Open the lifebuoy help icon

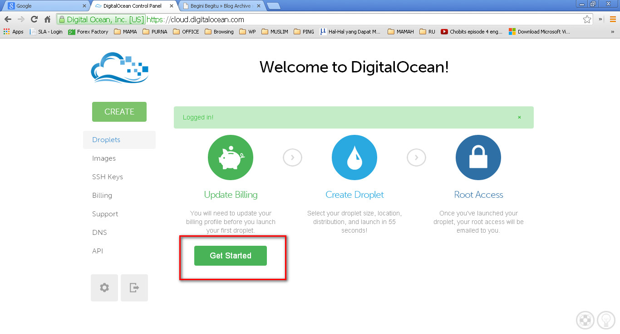click(585, 320)
